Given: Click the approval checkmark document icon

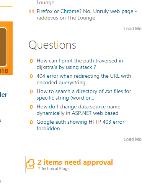Looking at the screenshot, I should pos(31,164).
